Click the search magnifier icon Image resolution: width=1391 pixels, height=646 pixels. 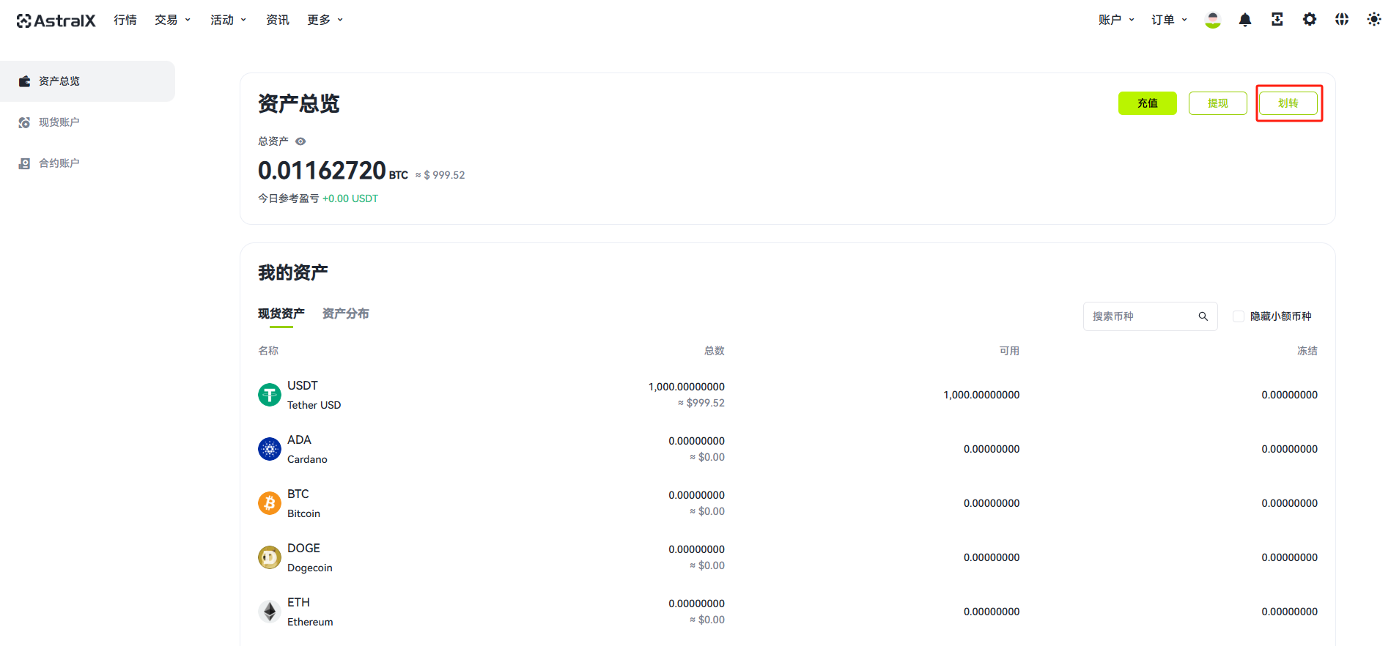[1203, 316]
